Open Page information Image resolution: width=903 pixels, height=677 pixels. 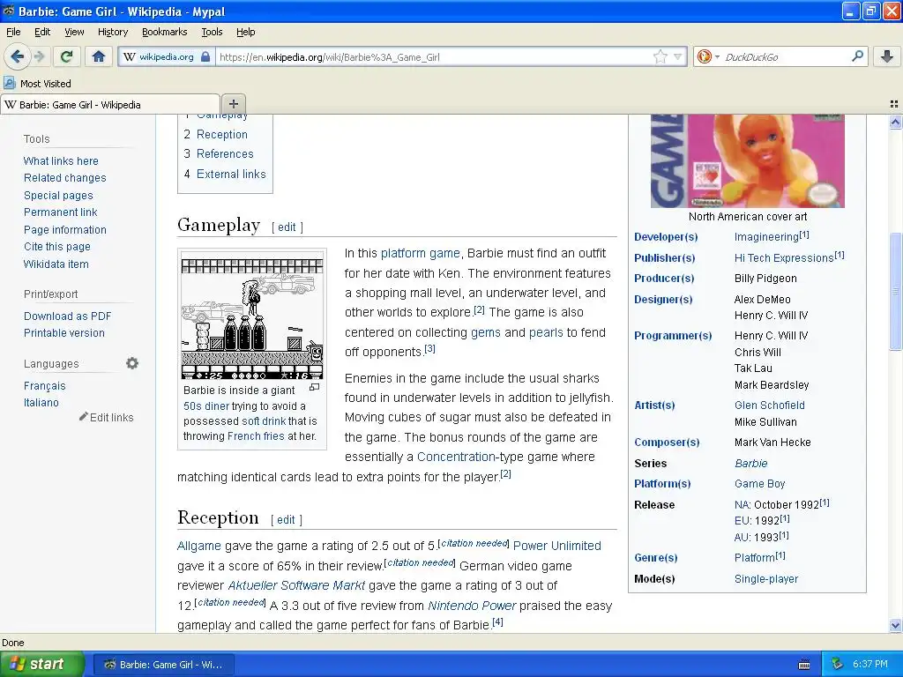[x=64, y=229]
